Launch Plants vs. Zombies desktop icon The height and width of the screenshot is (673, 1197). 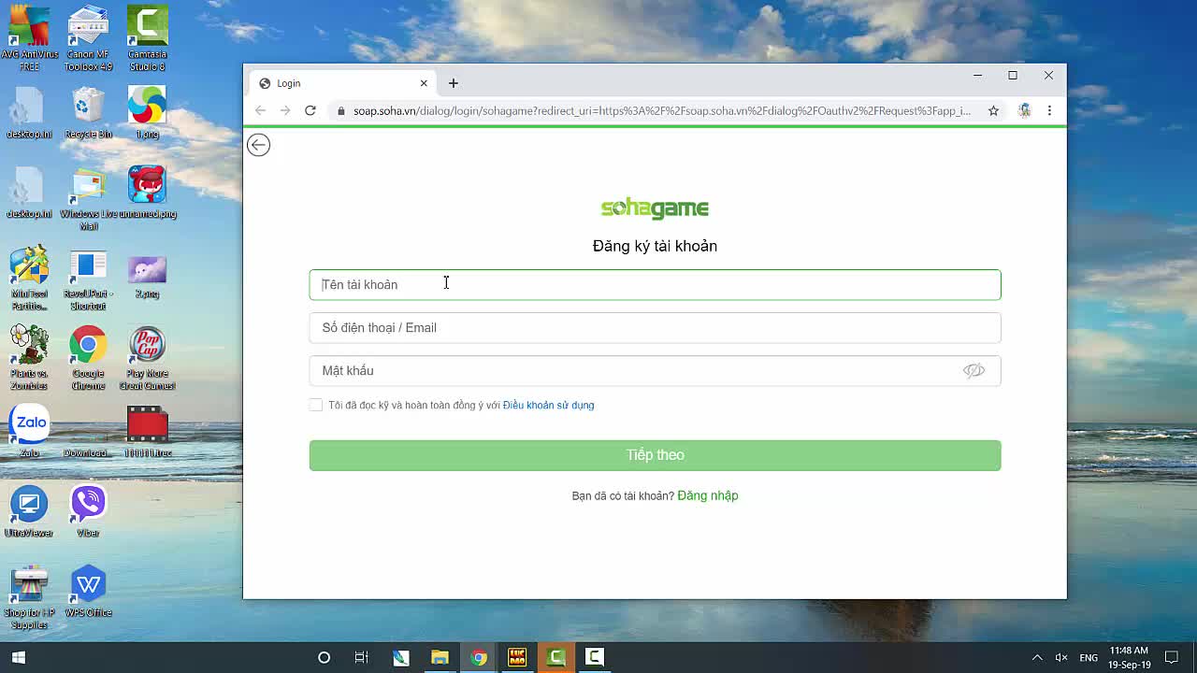coord(29,358)
